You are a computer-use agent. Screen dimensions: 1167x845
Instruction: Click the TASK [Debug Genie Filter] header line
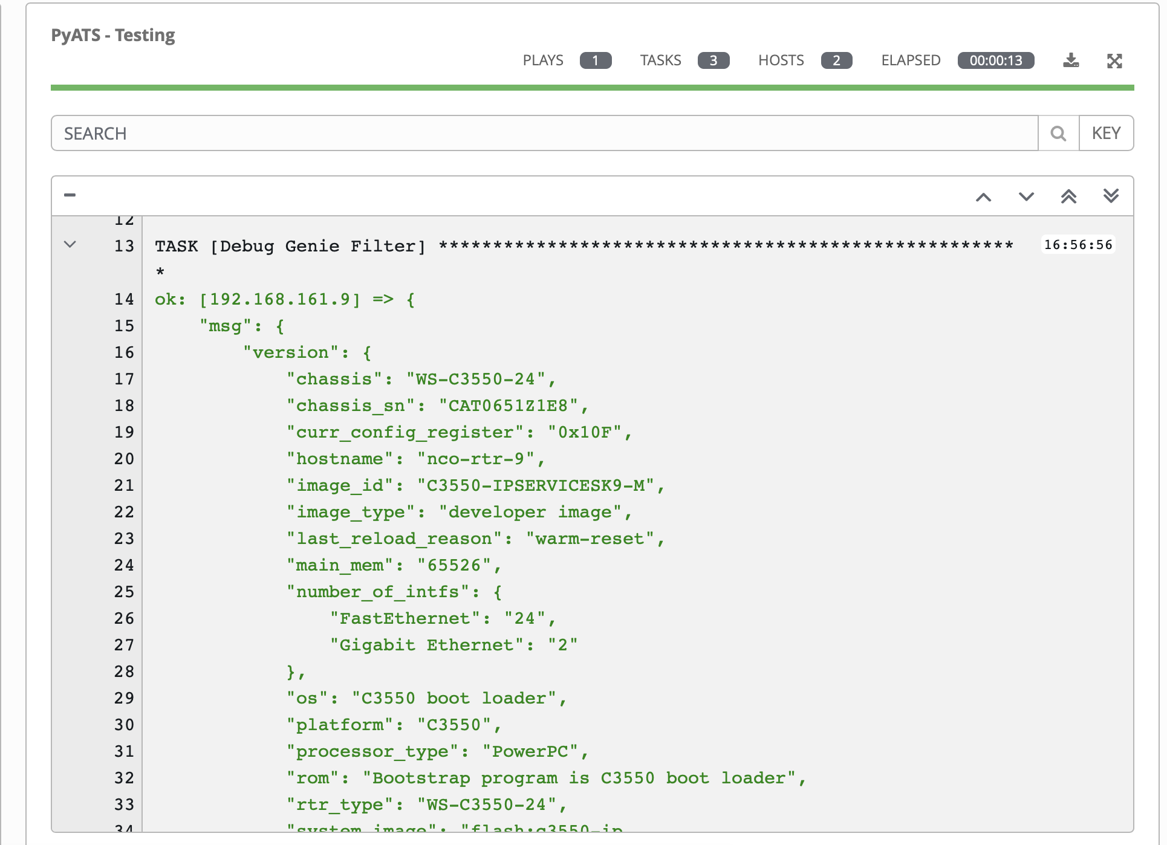(290, 246)
